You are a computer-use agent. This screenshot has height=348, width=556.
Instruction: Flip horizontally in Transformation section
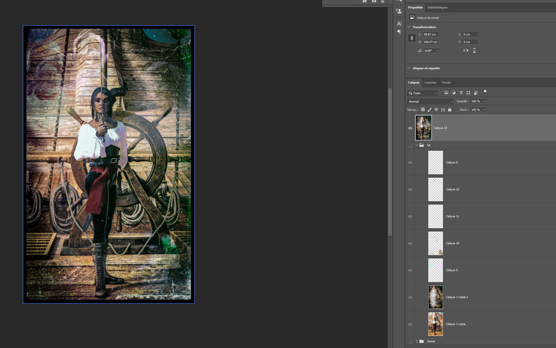[x=466, y=51]
